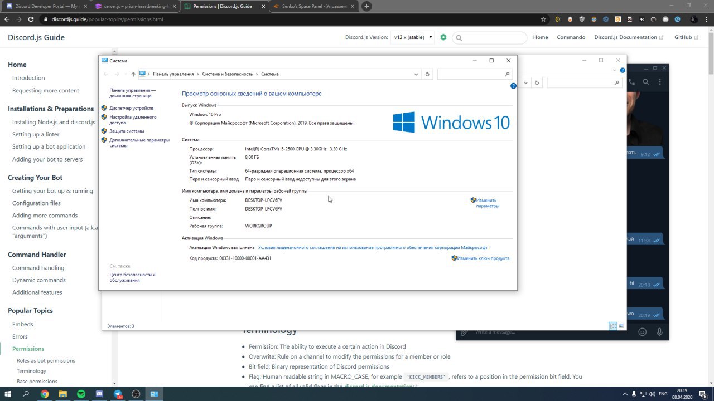714x401 pixels.
Task: Click the emoji icon in Telegram window
Action: 642,332
